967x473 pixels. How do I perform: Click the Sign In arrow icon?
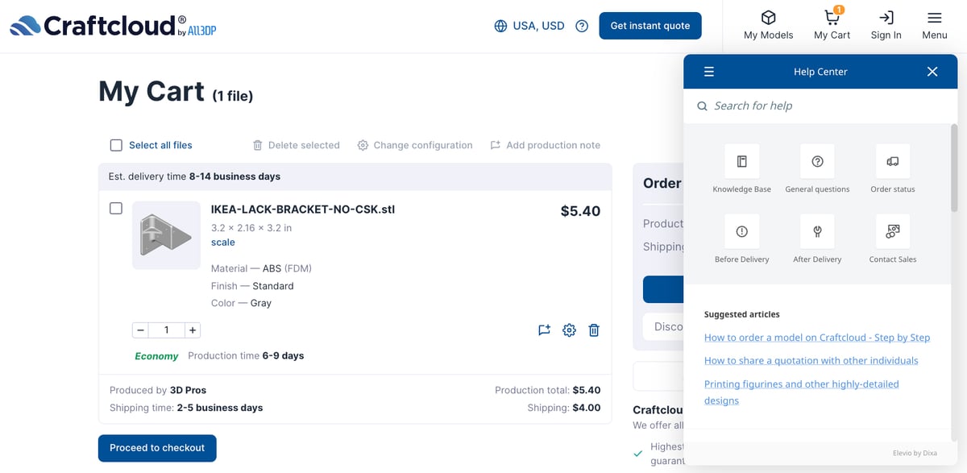coord(886,18)
